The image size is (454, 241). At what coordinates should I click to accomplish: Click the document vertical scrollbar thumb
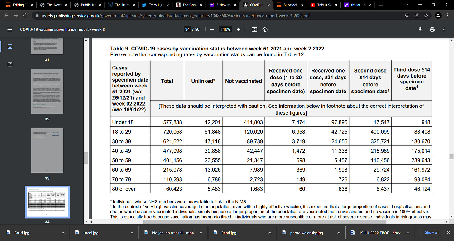pos(451,156)
